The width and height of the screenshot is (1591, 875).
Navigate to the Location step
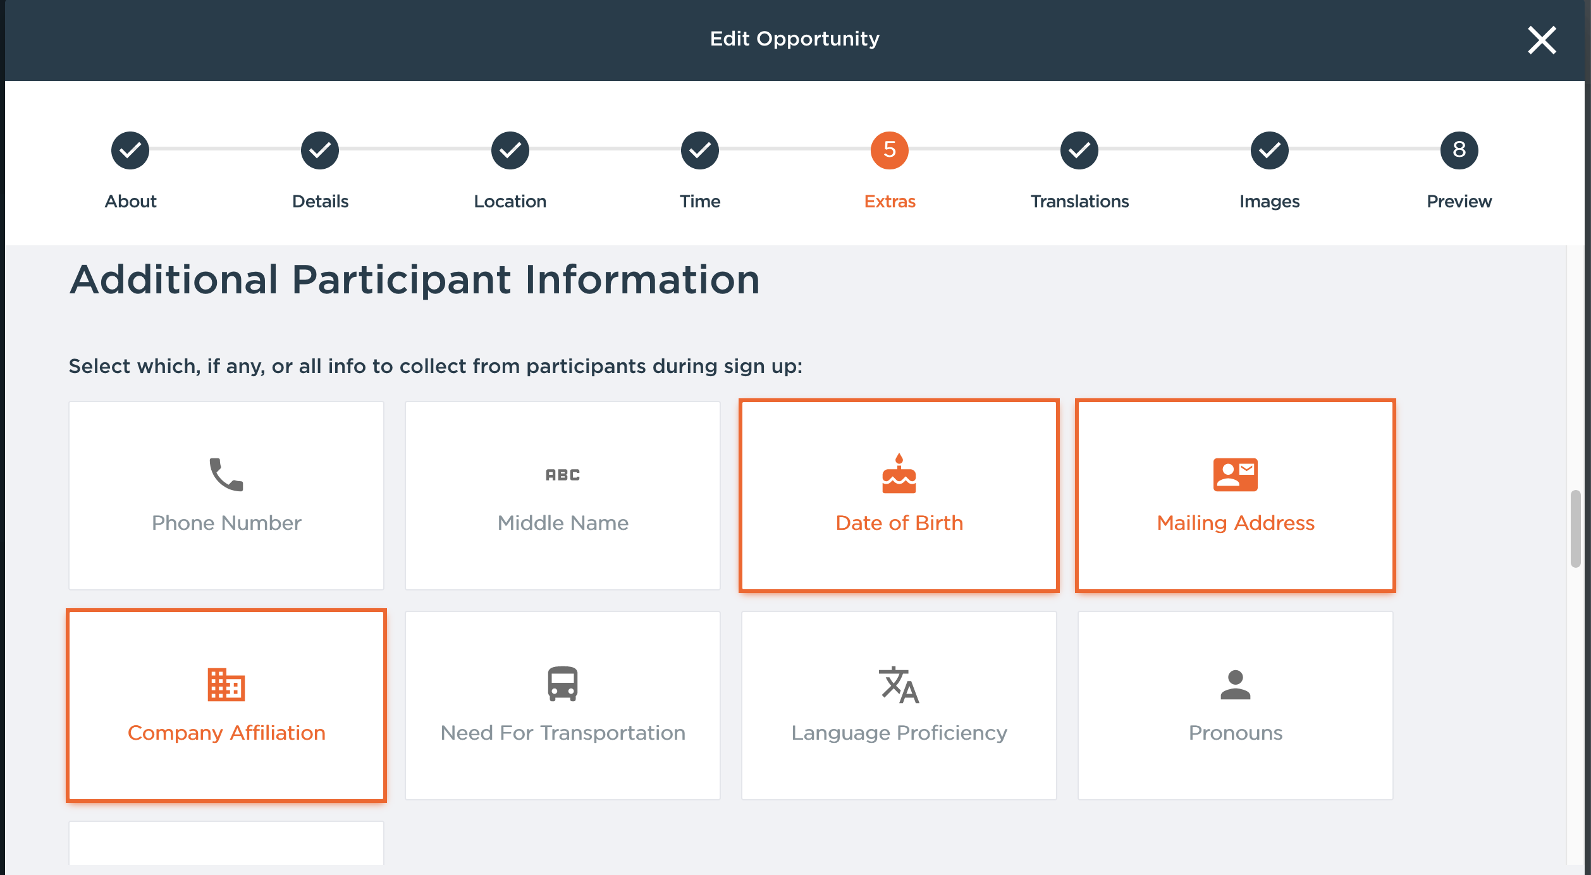(x=510, y=150)
